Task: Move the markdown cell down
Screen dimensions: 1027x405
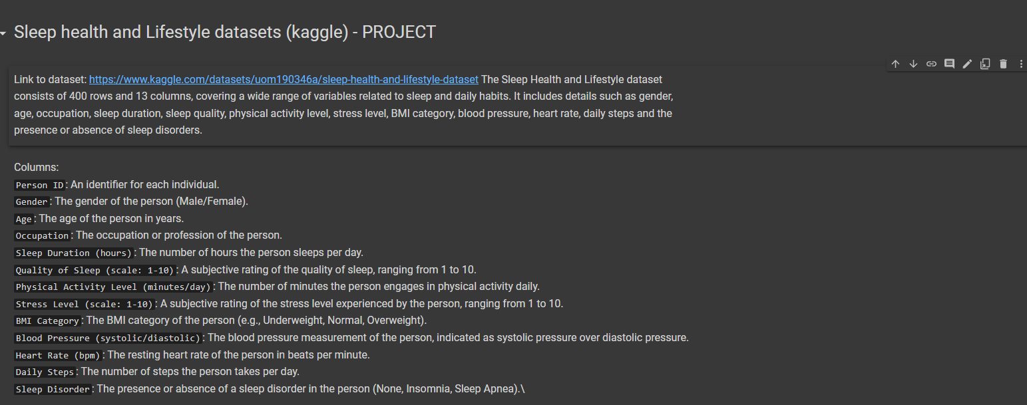Action: [x=913, y=64]
